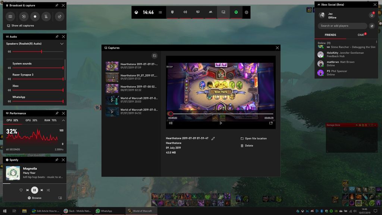382x215 pixels.
Task: Click the Show all captures link
Action: 21,25
